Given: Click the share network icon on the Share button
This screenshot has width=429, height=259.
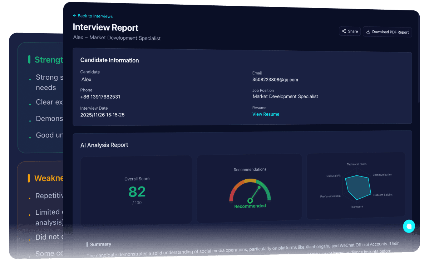Looking at the screenshot, I should pyautogui.click(x=344, y=31).
